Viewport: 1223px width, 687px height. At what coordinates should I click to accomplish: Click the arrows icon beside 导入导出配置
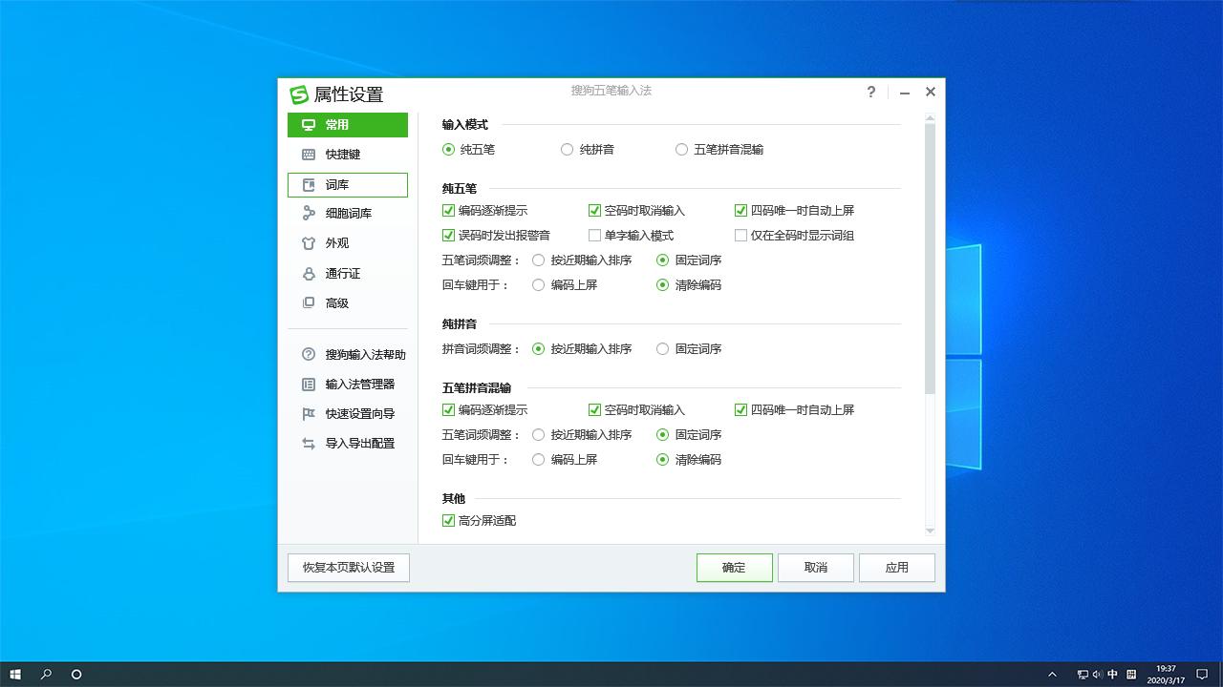pos(309,444)
